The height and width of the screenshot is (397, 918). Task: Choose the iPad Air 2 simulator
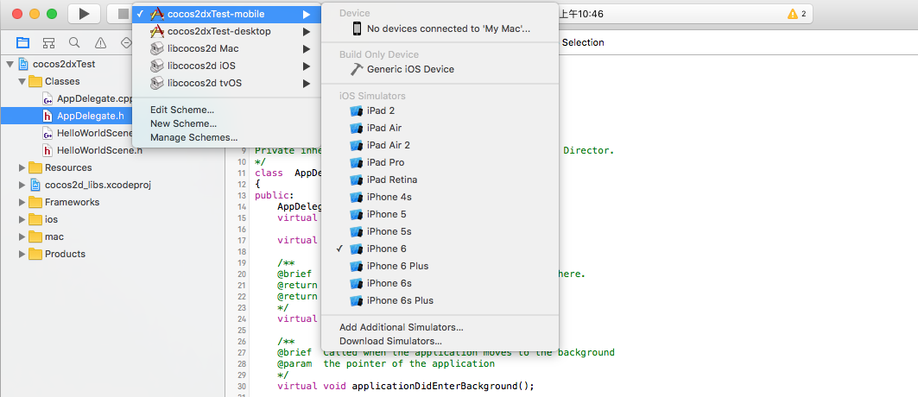[x=440, y=145]
